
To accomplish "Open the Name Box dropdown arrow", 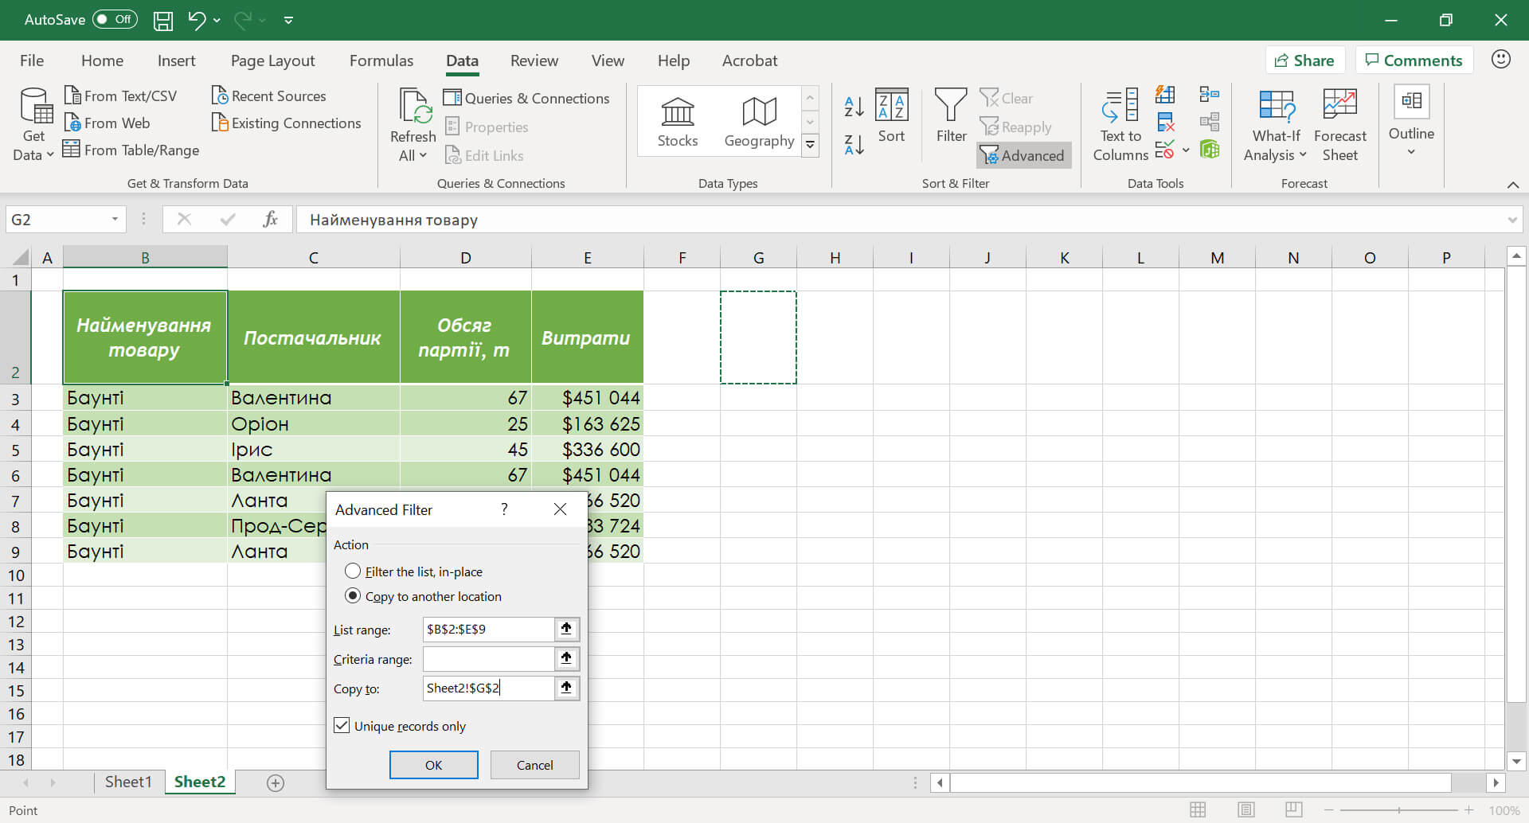I will (x=115, y=220).
